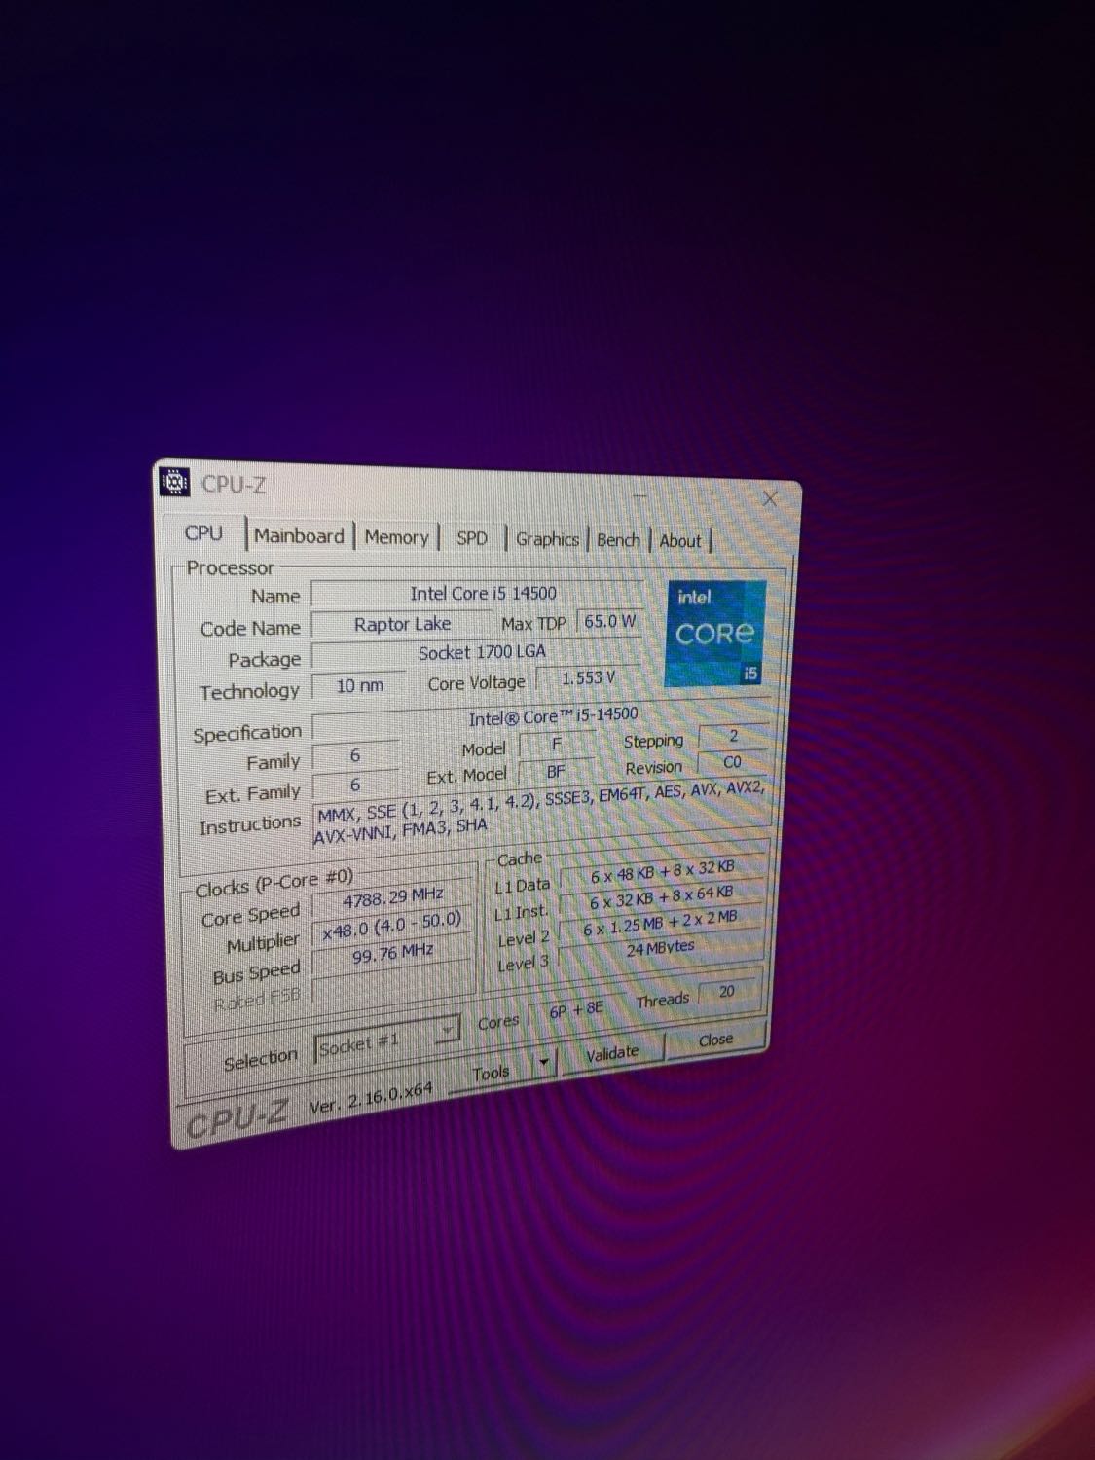Click the Raptor Lake code name value
The width and height of the screenshot is (1095, 1460).
click(401, 624)
